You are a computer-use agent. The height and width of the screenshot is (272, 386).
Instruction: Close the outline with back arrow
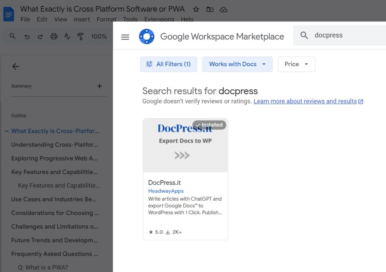click(15, 67)
